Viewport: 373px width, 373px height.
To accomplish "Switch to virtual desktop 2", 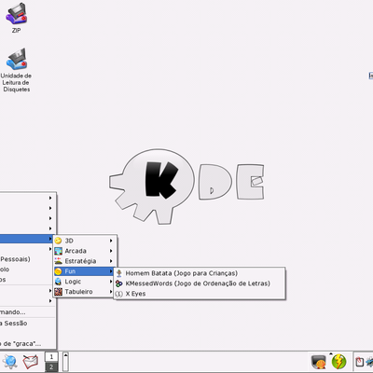I will tap(51, 366).
